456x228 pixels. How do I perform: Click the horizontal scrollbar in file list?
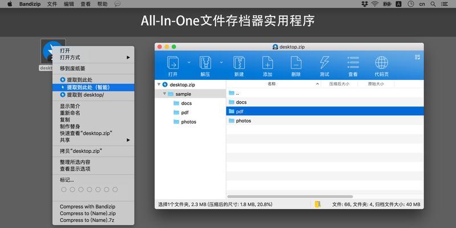[290, 197]
